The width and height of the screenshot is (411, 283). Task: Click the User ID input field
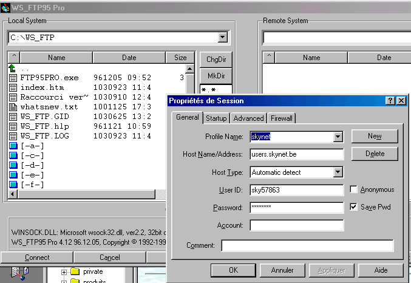pos(296,190)
